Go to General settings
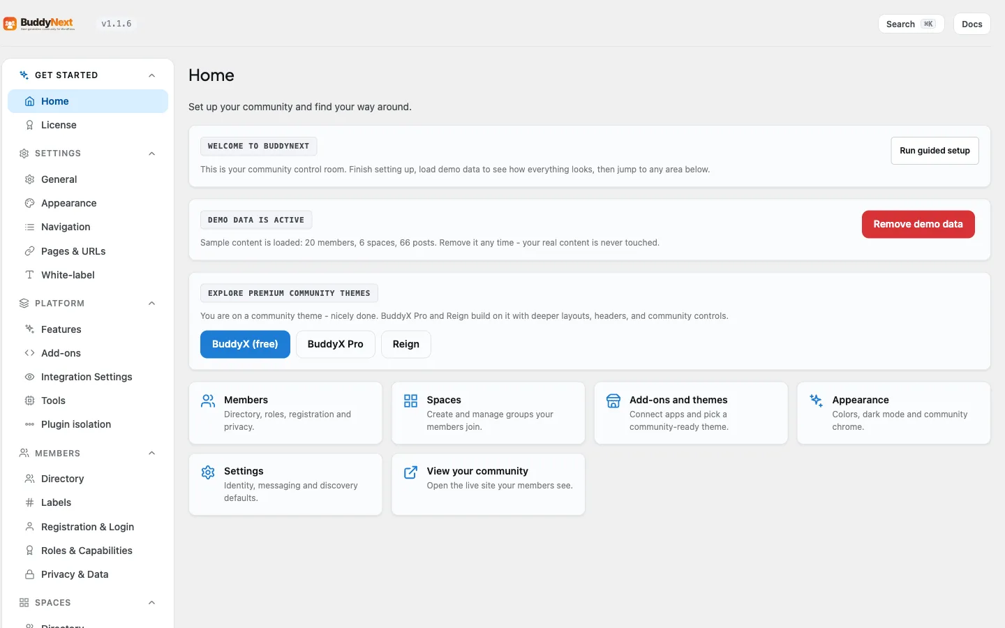Image resolution: width=1005 pixels, height=628 pixels. tap(88, 179)
